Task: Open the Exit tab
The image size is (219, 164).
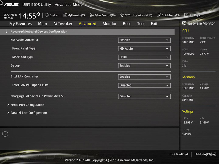Action: (154, 24)
